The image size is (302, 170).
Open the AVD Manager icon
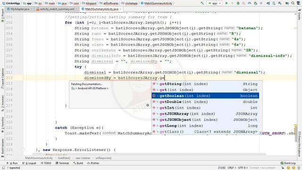pyautogui.click(x=274, y=3)
